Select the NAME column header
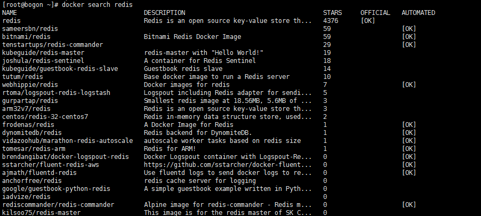 pyautogui.click(x=10, y=13)
